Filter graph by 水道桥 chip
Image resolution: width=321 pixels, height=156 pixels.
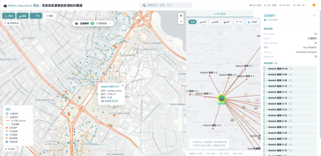coord(252,22)
